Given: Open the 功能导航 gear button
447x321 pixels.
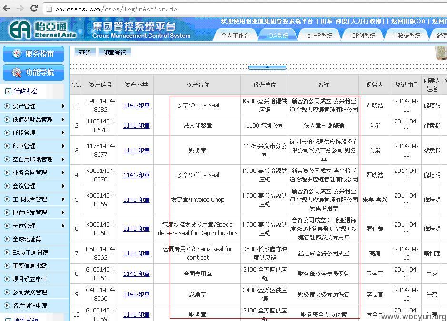Looking at the screenshot, I should 33,72.
